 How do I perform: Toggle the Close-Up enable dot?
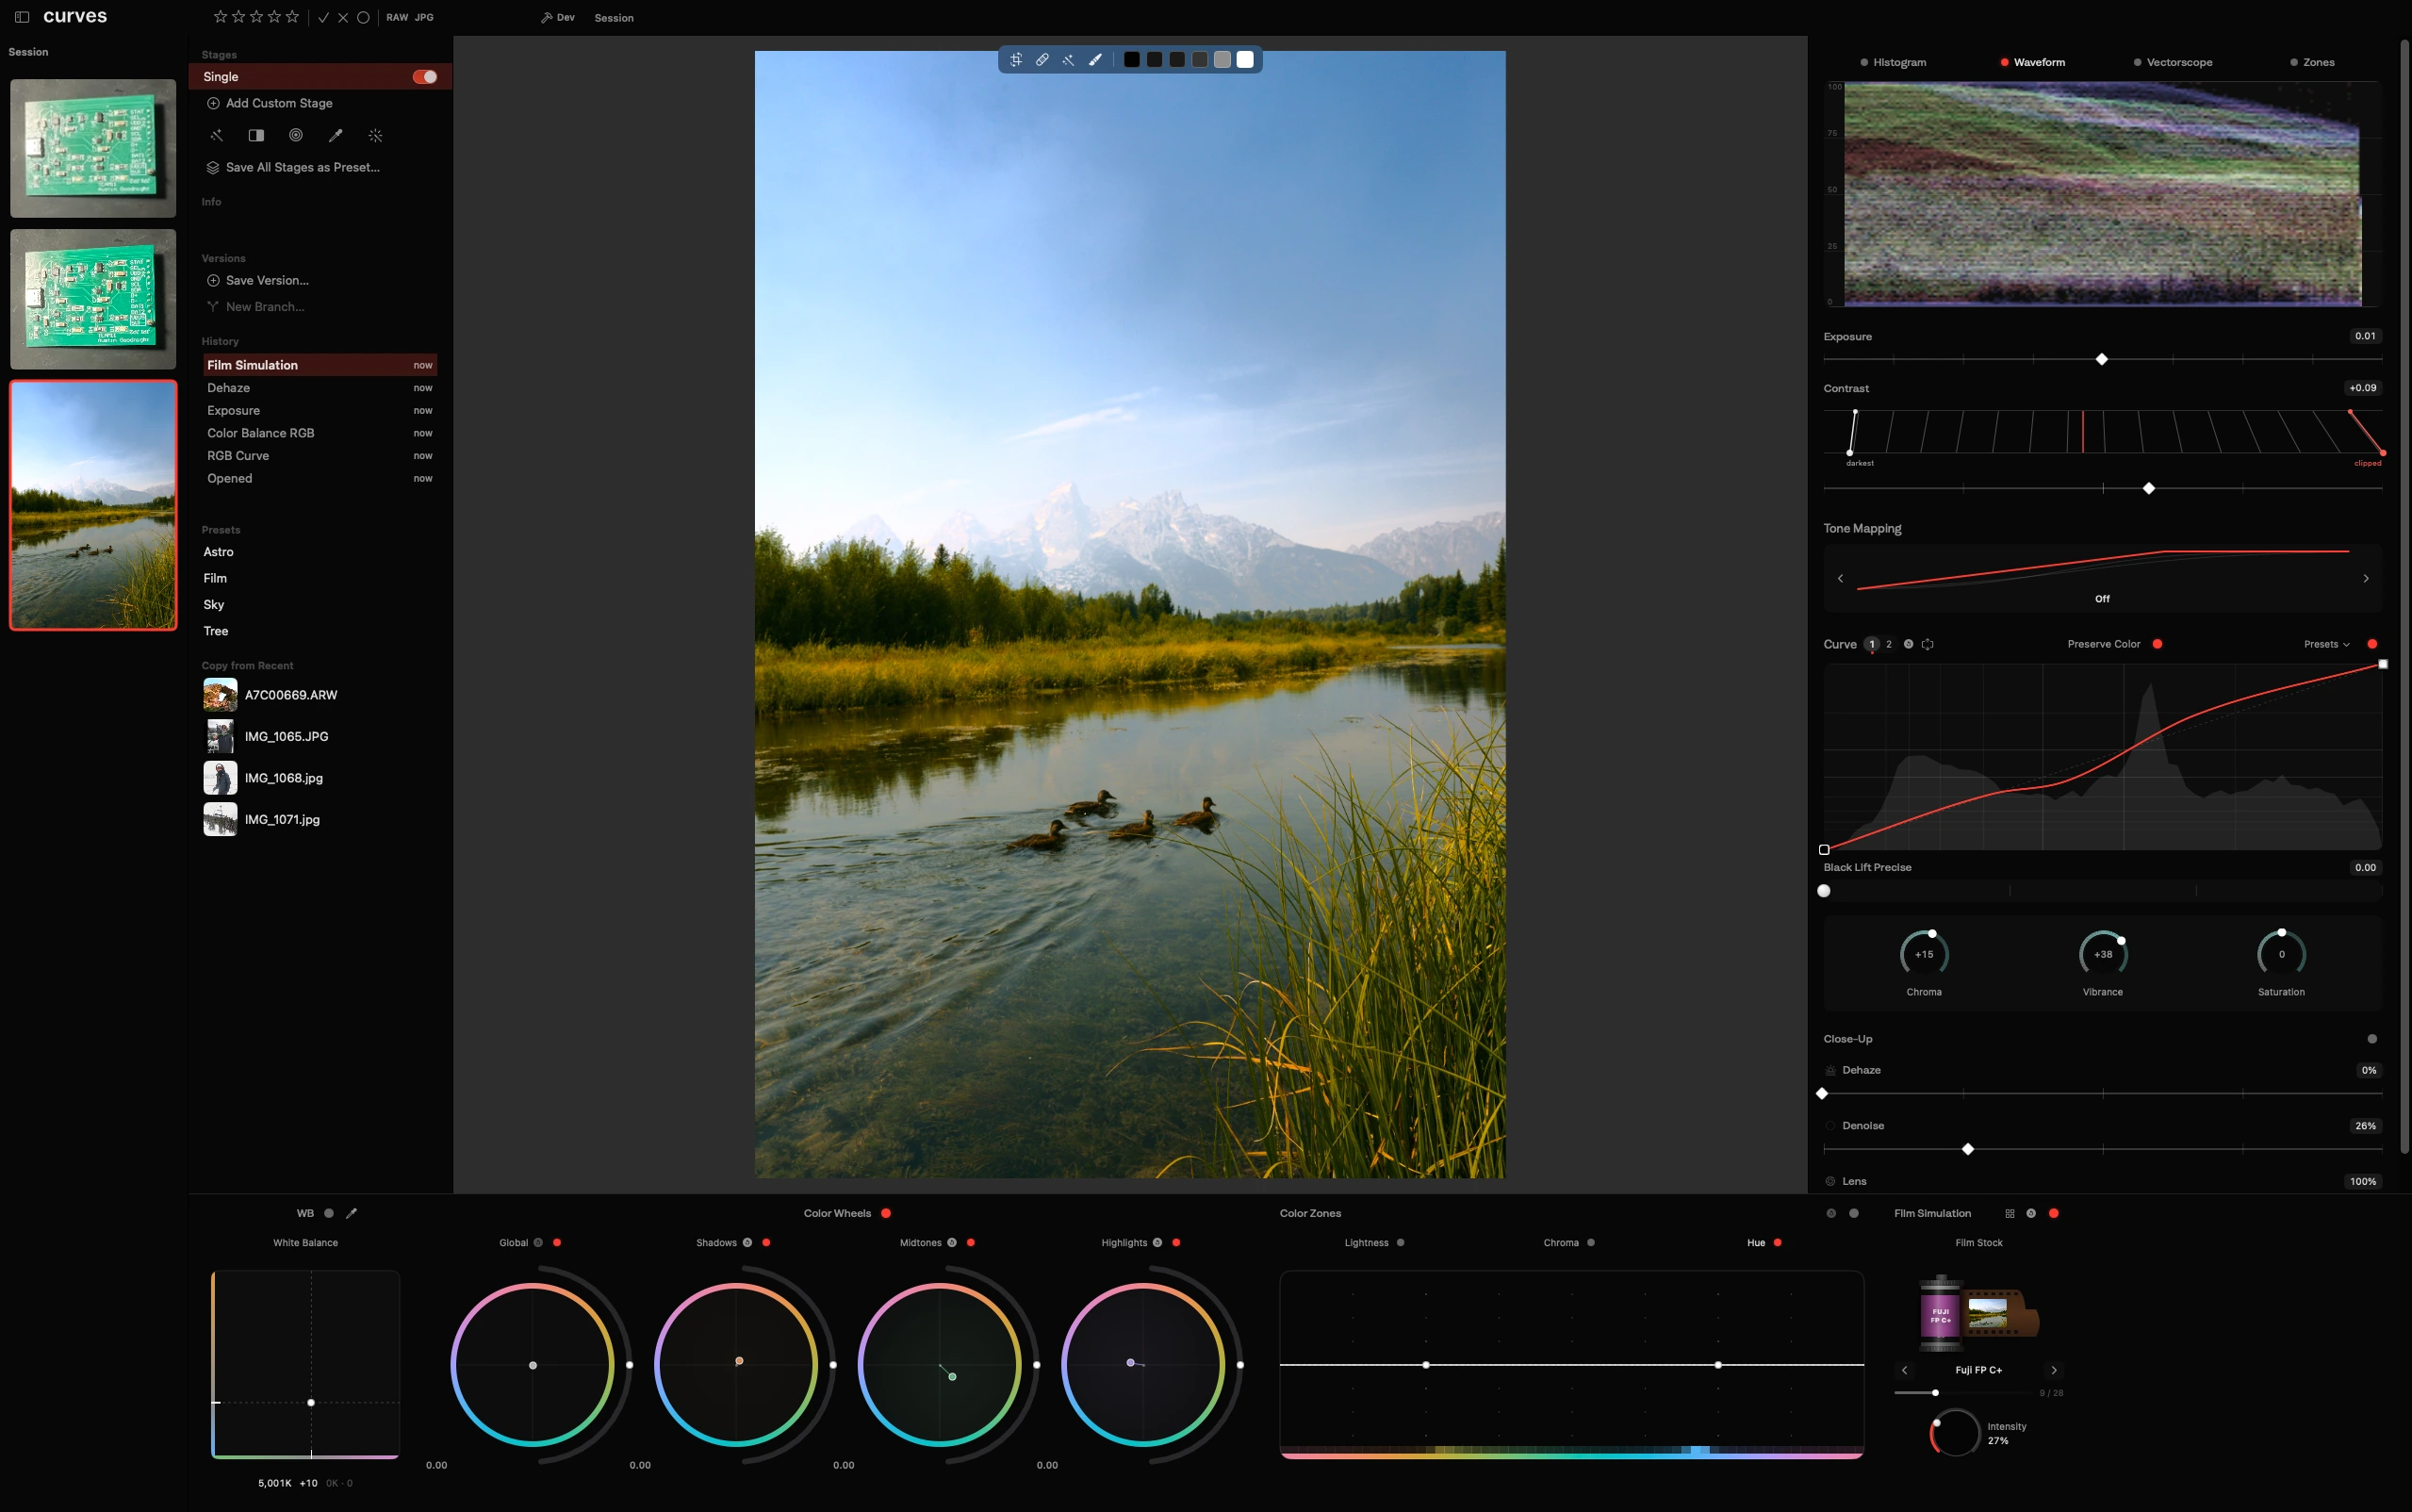[x=2372, y=1039]
